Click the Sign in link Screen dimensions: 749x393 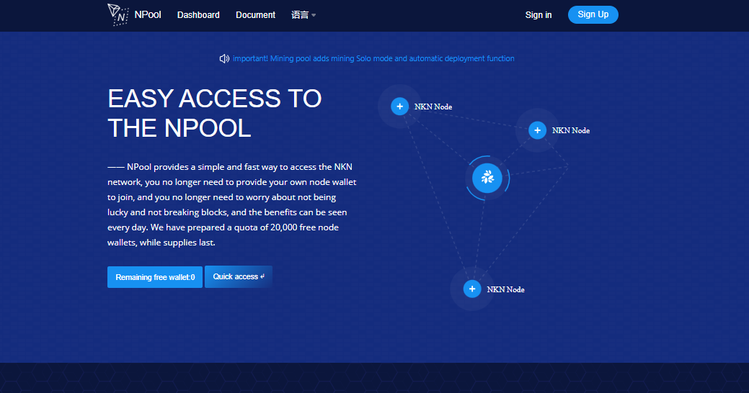pyautogui.click(x=539, y=15)
